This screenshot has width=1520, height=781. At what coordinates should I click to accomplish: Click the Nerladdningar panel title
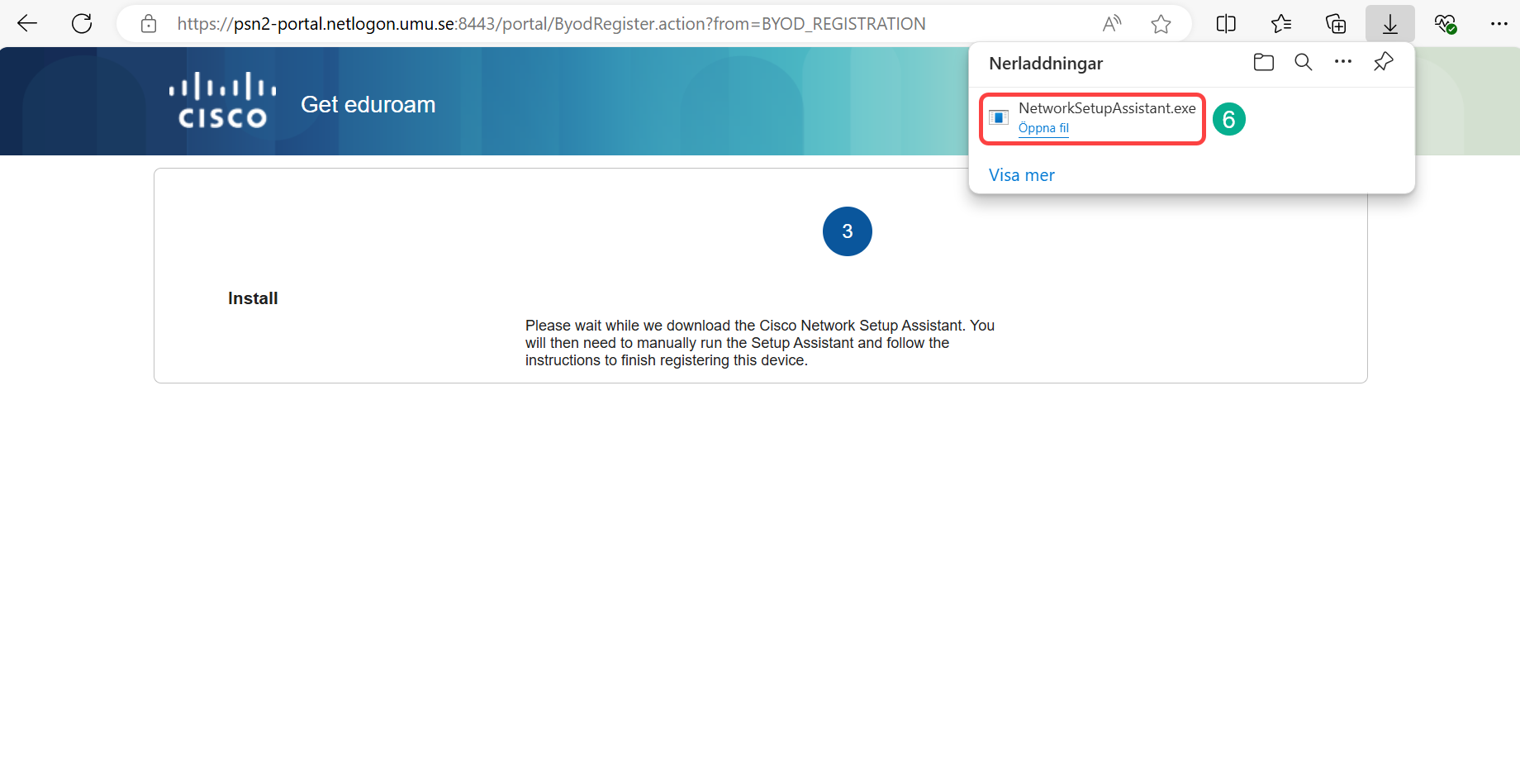(x=1046, y=64)
